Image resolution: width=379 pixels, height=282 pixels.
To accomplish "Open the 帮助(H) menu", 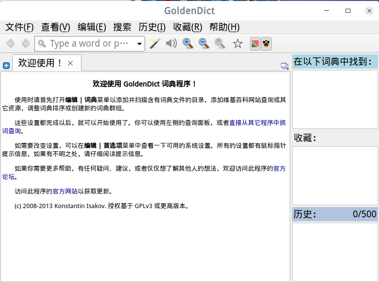I will 225,27.
